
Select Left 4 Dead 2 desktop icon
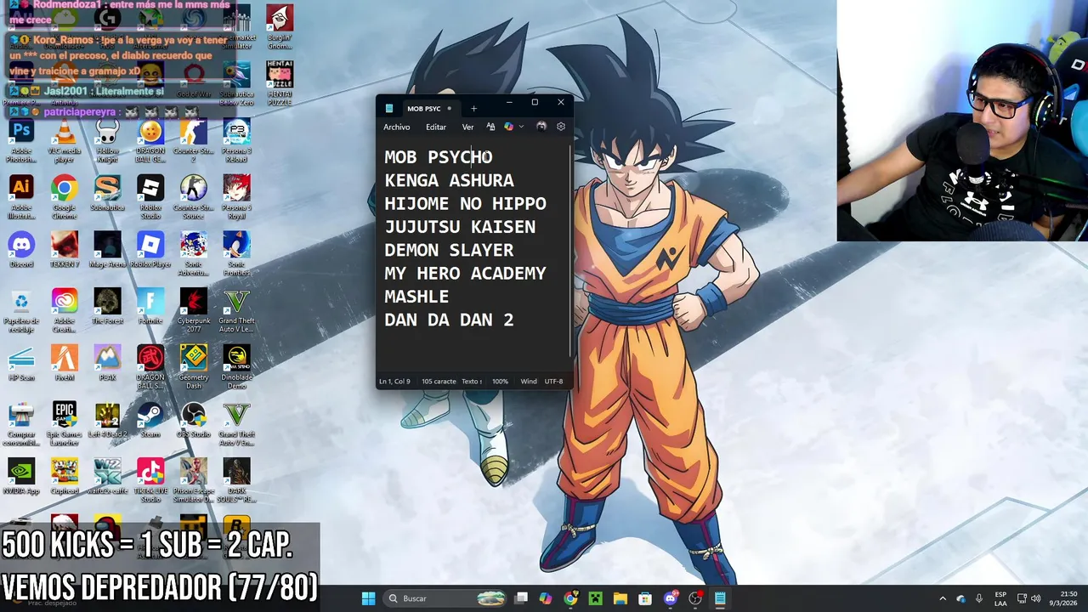(x=107, y=421)
